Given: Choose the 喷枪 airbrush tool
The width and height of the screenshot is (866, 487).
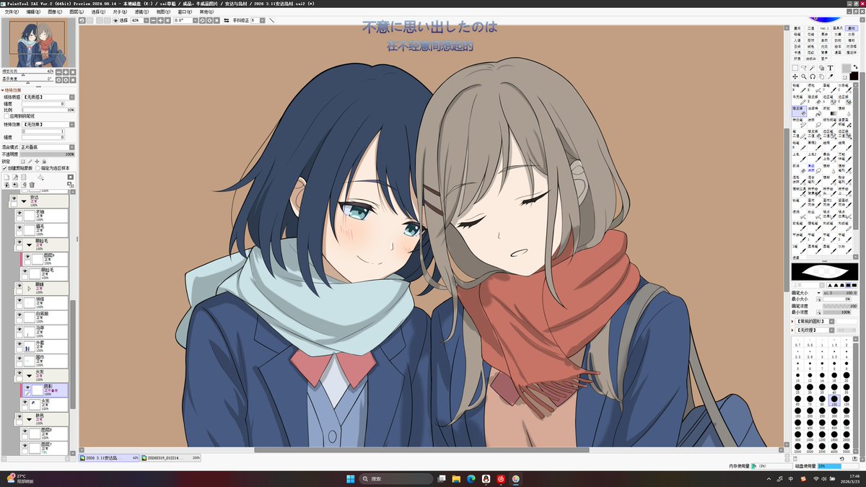Looking at the screenshot, I should pyautogui.click(x=814, y=89).
